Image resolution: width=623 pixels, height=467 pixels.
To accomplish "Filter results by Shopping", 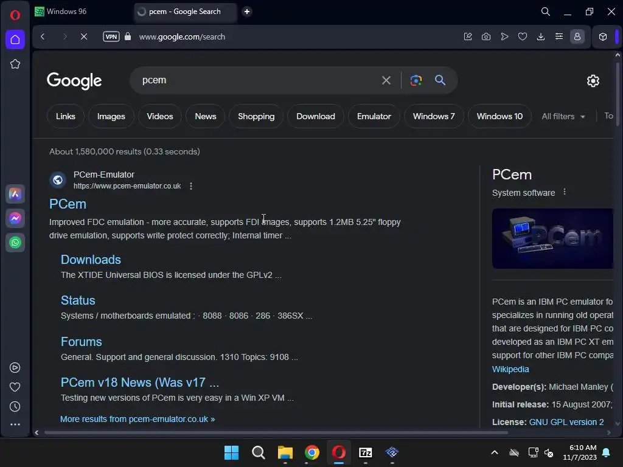I will click(256, 116).
